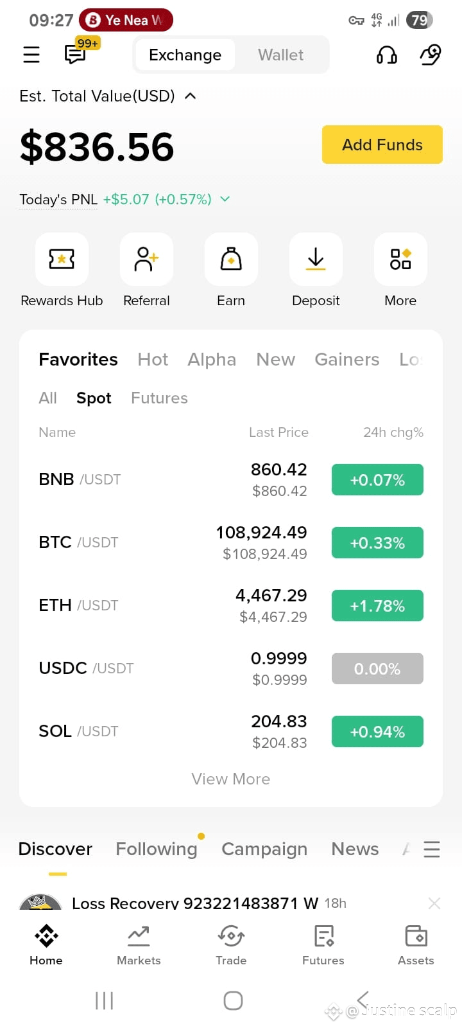Collapse Est. Total Value with the caret
This screenshot has height=1028, width=462.
click(x=190, y=96)
